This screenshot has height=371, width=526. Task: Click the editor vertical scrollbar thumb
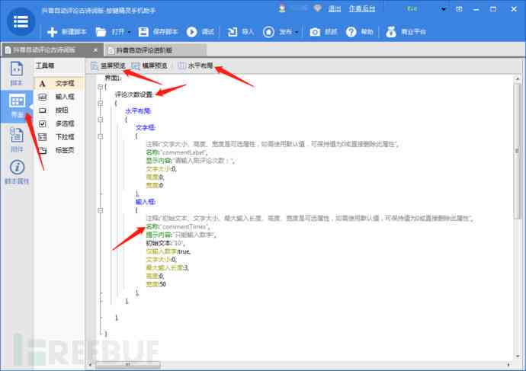pyautogui.click(x=517, y=151)
